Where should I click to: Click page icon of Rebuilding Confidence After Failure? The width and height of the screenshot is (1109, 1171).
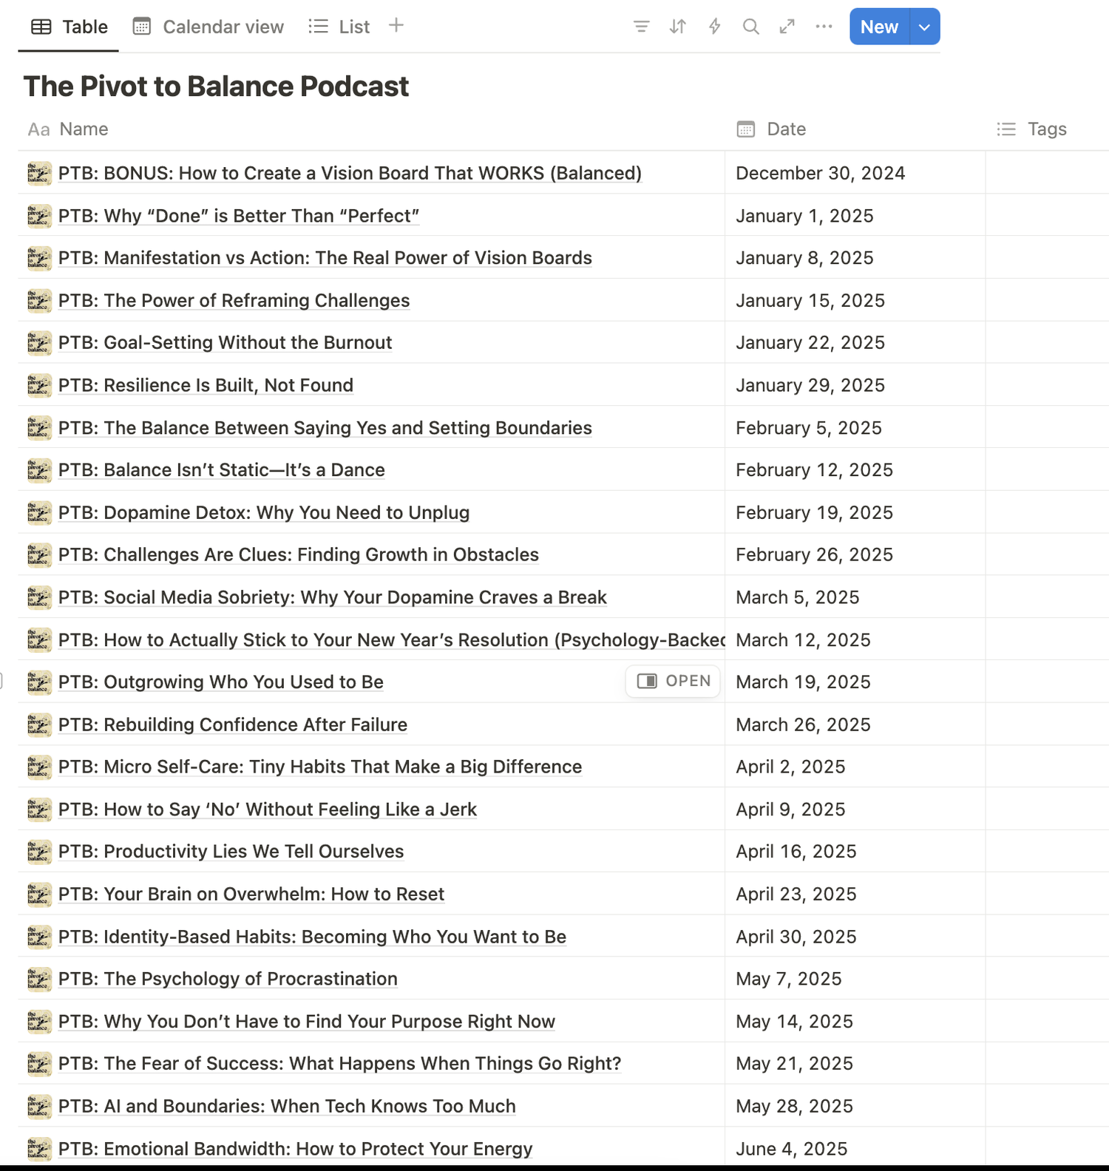tap(39, 724)
